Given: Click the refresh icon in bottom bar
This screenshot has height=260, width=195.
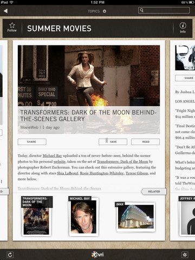Looking at the screenshot, I should click(x=10, y=255).
